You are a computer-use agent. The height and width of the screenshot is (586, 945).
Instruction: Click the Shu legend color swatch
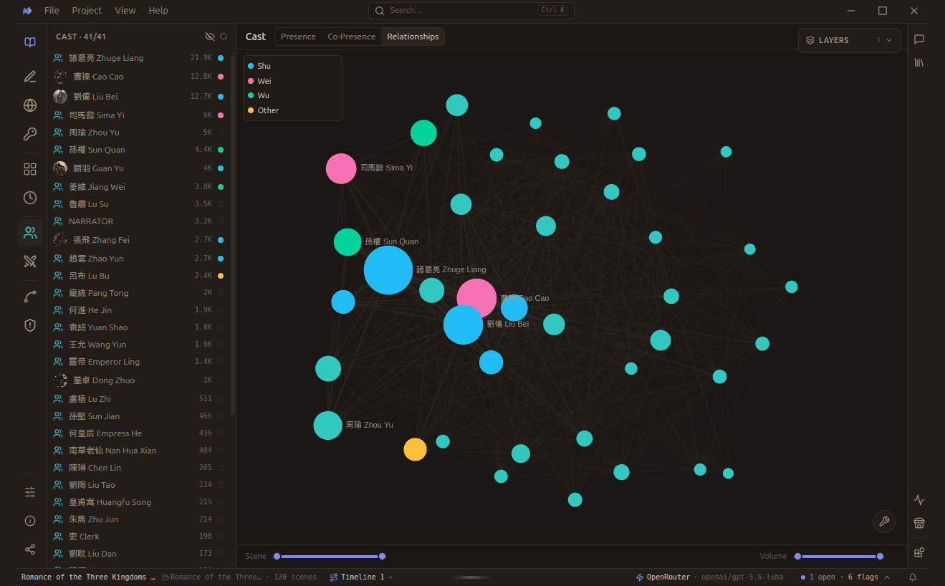[x=251, y=66]
